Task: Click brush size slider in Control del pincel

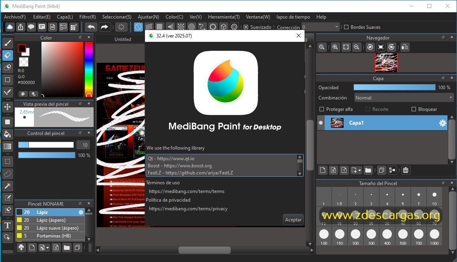Action: [x=46, y=145]
